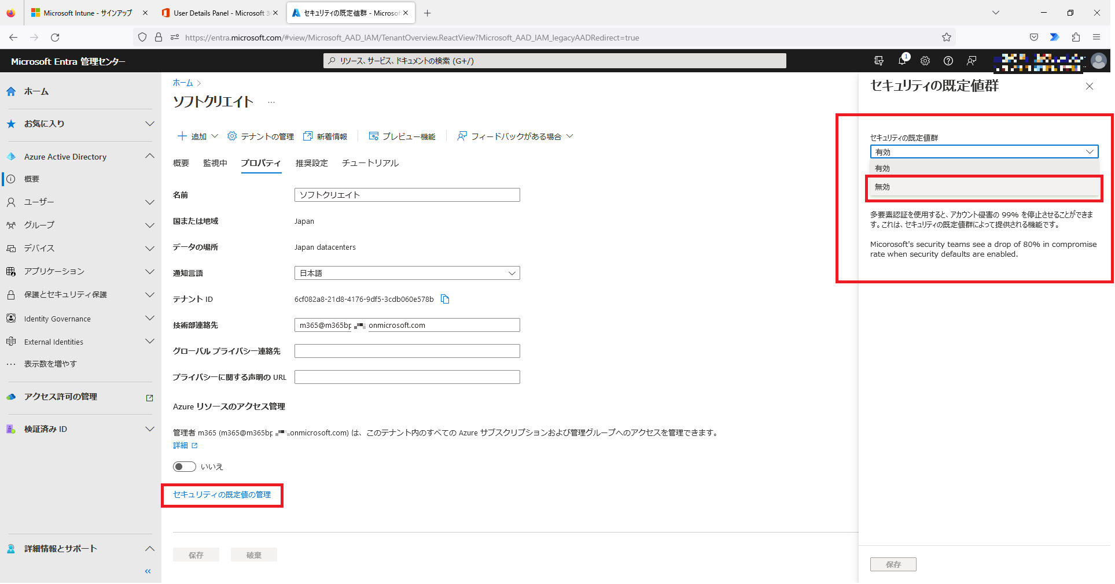The width and height of the screenshot is (1115, 584).
Task: Expand the アプリケーション chevron
Action: 150,272
